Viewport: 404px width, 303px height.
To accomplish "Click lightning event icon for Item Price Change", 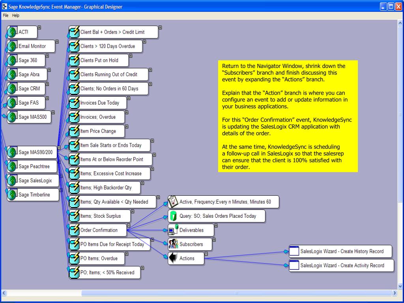I will pyautogui.click(x=74, y=131).
